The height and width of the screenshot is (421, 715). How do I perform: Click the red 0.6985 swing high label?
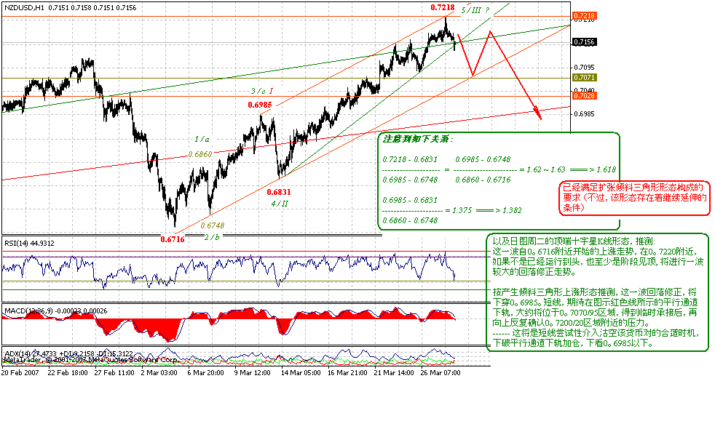click(x=260, y=105)
